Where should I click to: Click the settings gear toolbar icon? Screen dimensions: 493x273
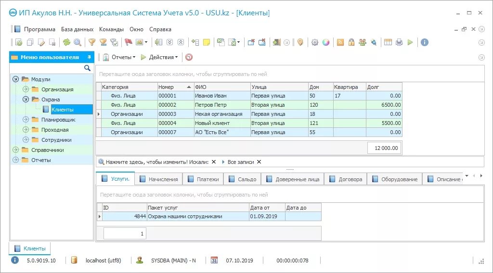pyautogui.click(x=315, y=42)
